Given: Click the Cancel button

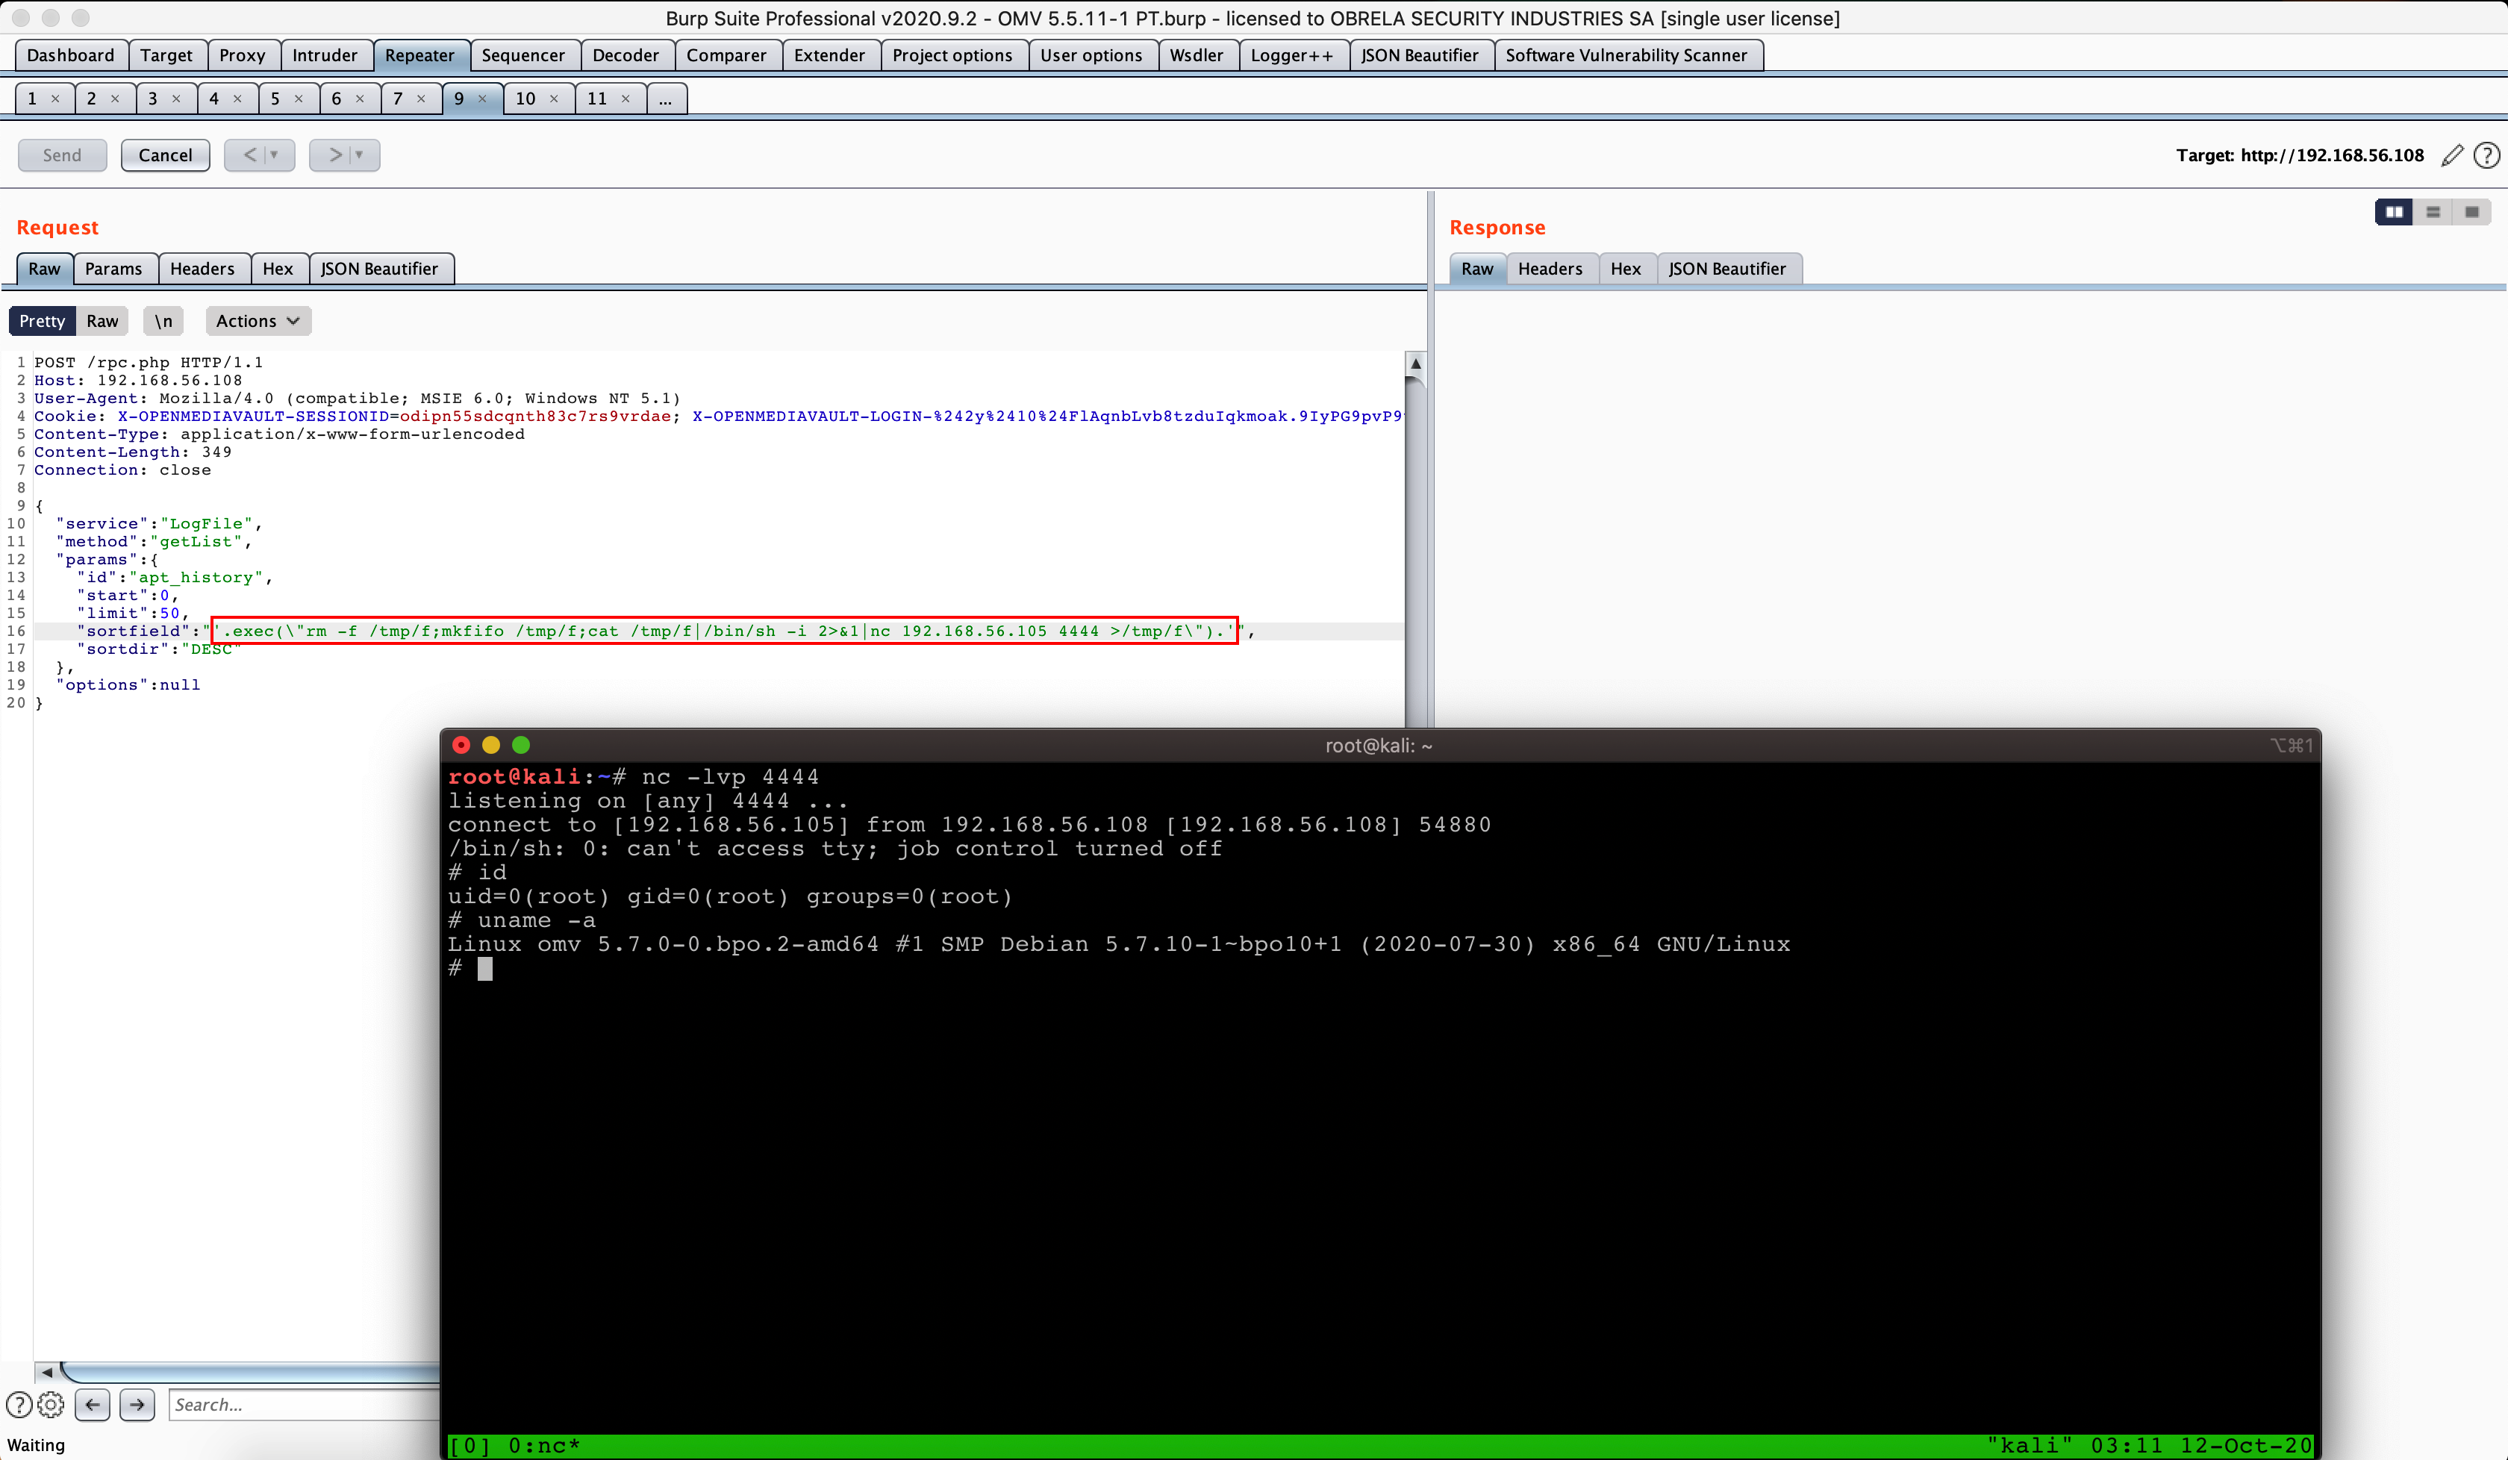Looking at the screenshot, I should pyautogui.click(x=165, y=155).
